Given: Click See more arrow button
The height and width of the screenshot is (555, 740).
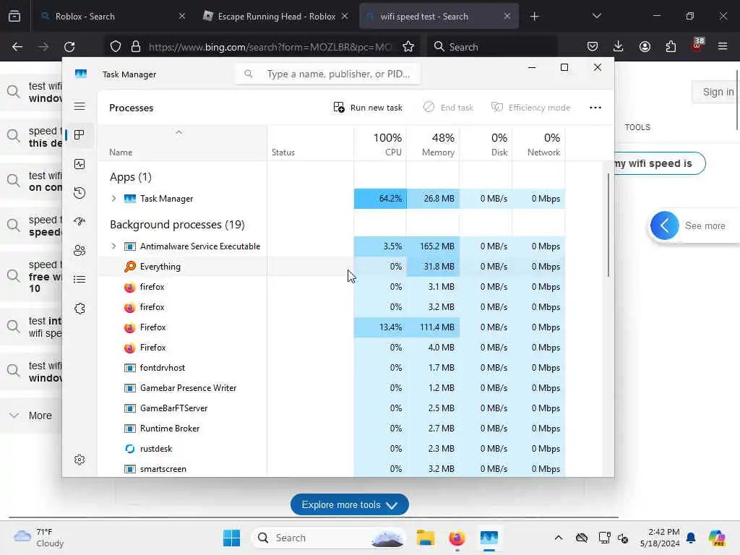Looking at the screenshot, I should pyautogui.click(x=664, y=225).
